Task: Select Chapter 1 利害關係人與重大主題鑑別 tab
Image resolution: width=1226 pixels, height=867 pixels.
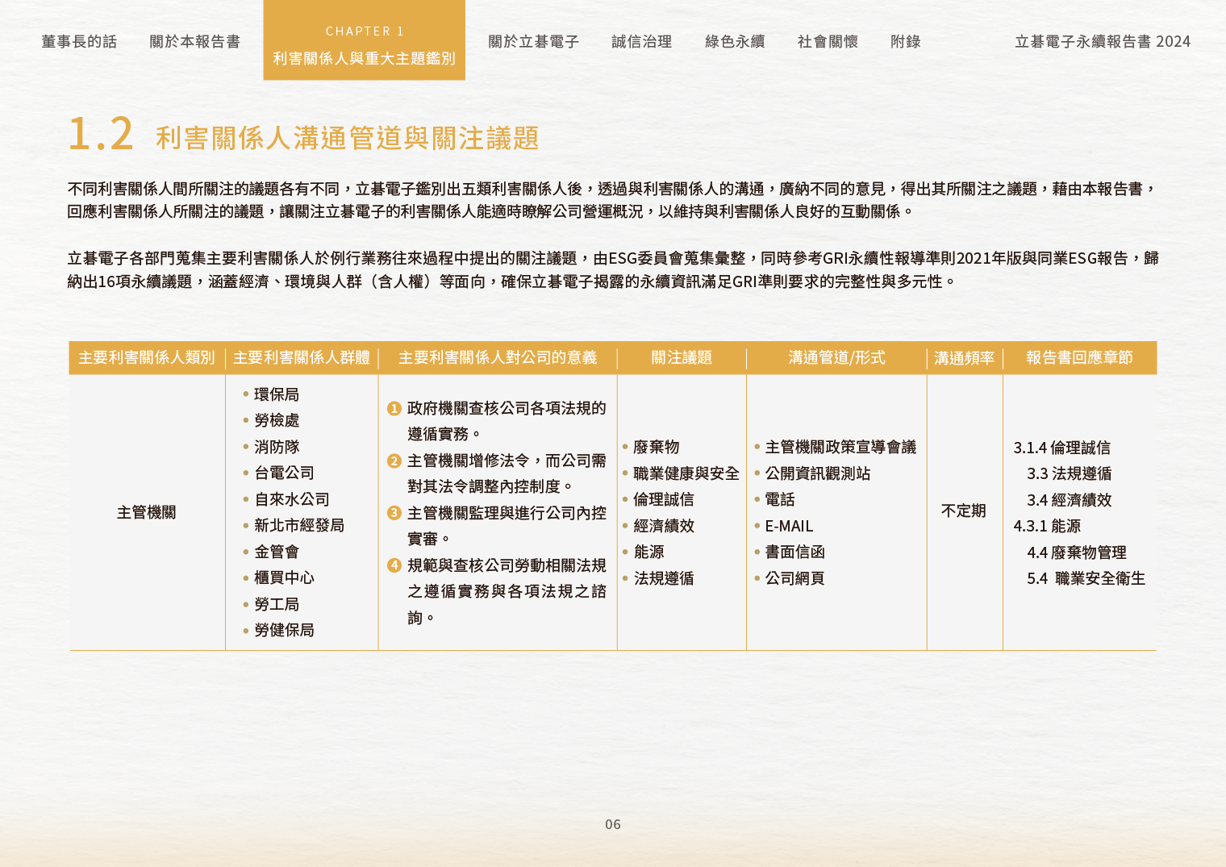Action: click(x=364, y=40)
